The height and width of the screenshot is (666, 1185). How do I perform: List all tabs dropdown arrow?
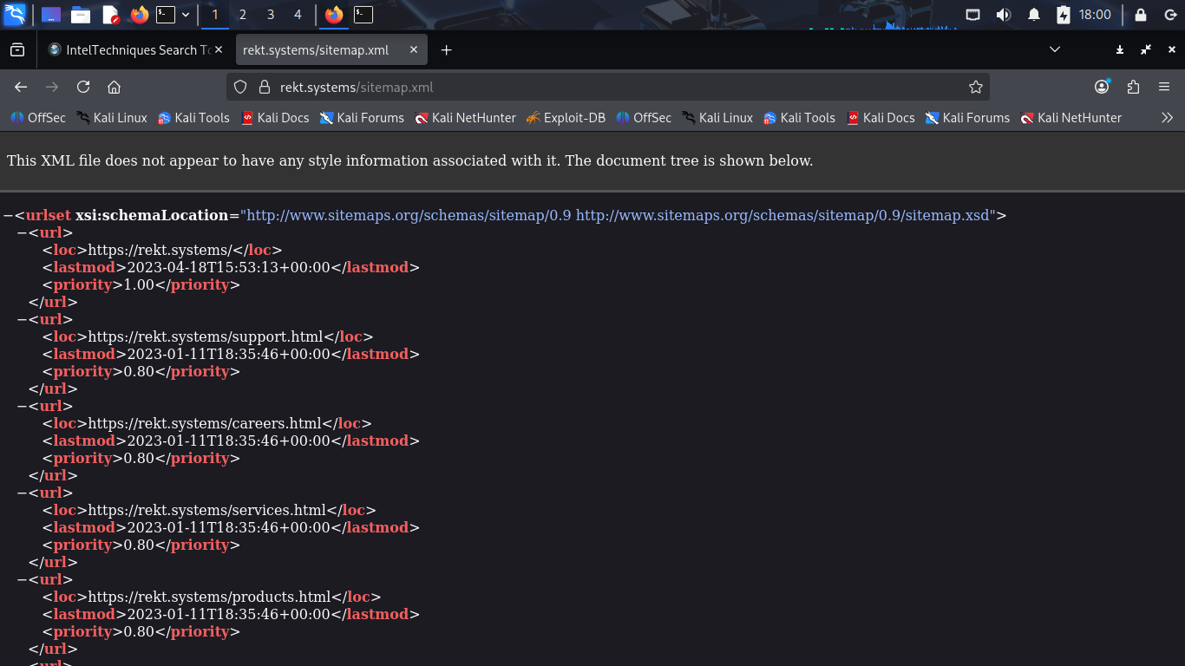(x=1055, y=50)
